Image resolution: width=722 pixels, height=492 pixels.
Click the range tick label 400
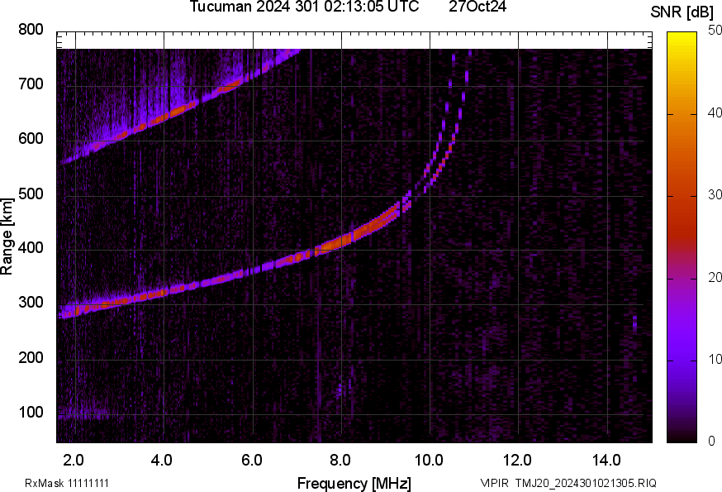[x=31, y=247]
